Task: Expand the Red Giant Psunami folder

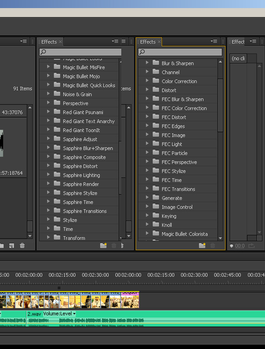Action: click(48, 111)
